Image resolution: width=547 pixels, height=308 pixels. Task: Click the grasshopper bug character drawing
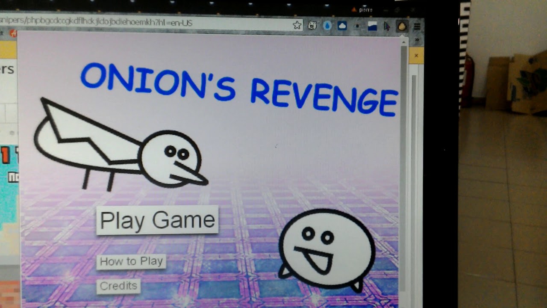point(121,145)
